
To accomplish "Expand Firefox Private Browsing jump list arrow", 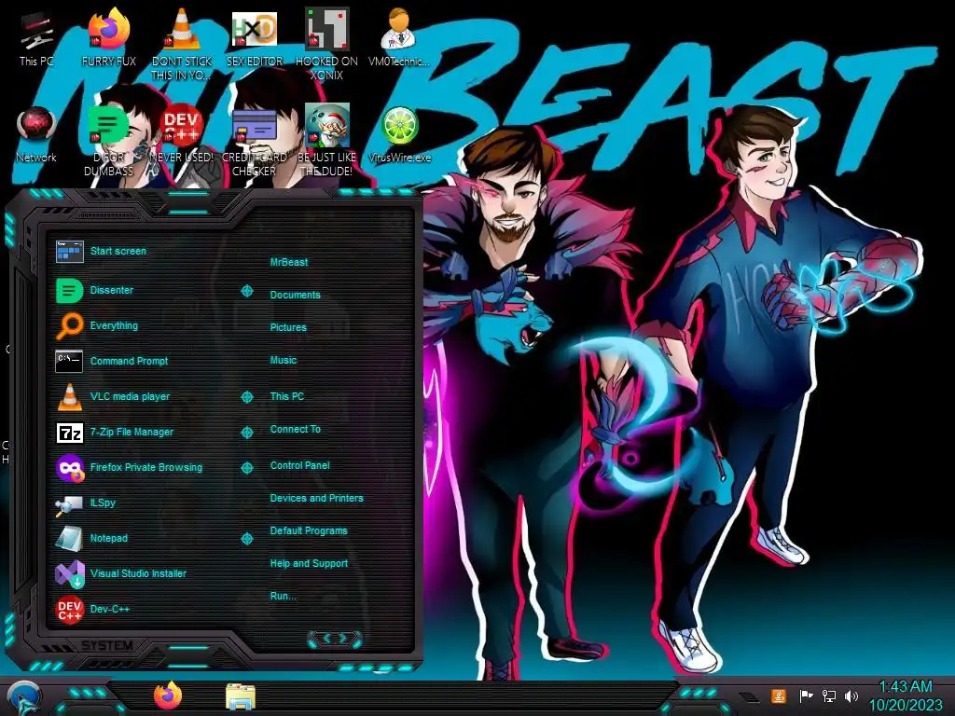I will pyautogui.click(x=246, y=468).
